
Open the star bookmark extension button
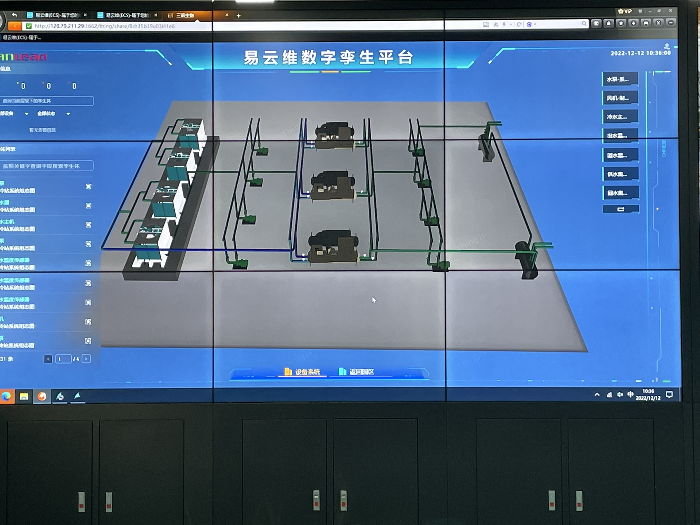pos(621,23)
